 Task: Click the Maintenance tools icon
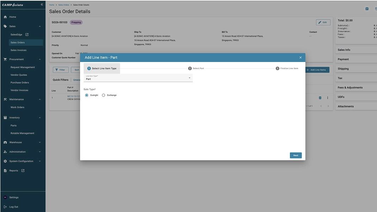pyautogui.click(x=5, y=99)
